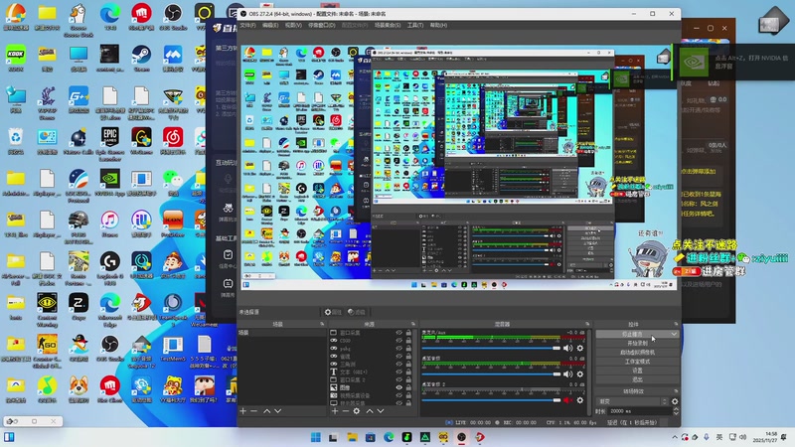Launch Epic Games Launcher from desktop
The height and width of the screenshot is (447, 795).
[x=110, y=141]
